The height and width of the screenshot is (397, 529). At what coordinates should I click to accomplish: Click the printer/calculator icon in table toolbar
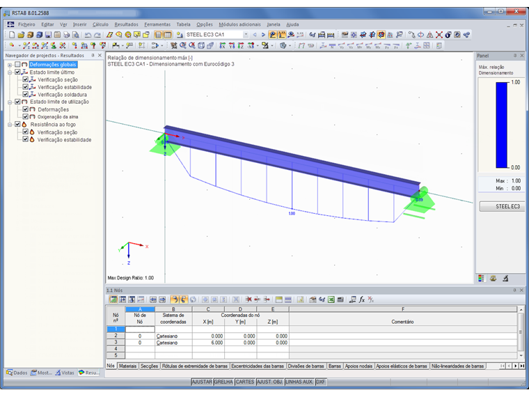tap(340, 299)
